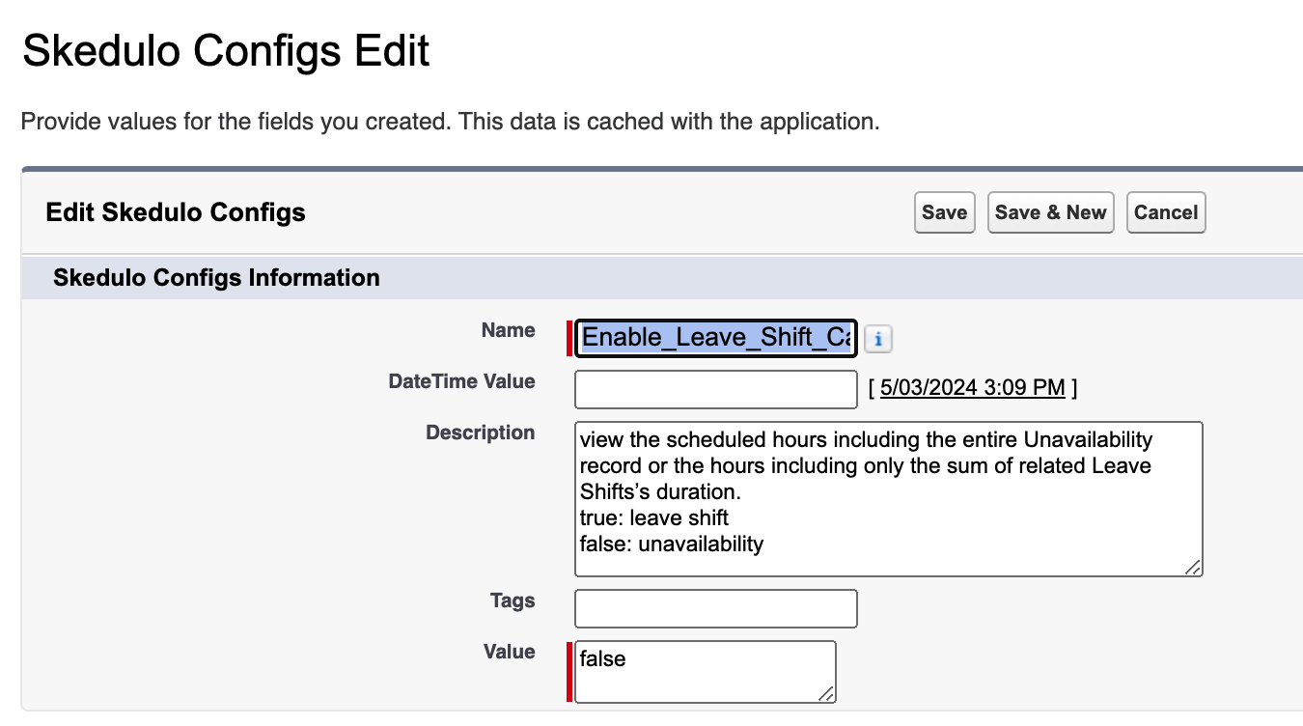
Task: Click the Name field label
Action: 509,330
